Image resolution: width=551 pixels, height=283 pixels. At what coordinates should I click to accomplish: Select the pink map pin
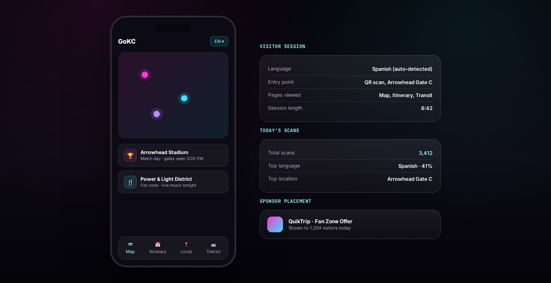click(145, 75)
